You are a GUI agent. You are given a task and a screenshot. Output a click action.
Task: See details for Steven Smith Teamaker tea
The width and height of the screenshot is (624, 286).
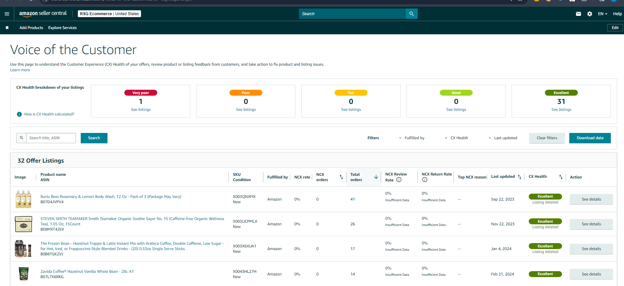click(x=591, y=224)
